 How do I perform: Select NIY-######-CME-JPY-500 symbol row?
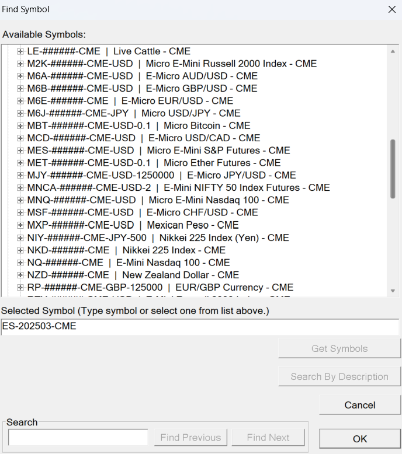click(158, 238)
